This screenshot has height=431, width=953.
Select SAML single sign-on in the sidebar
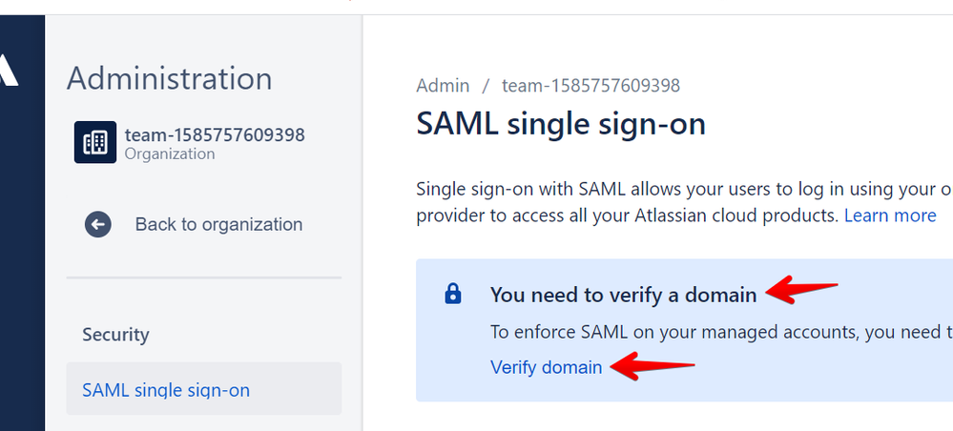point(204,389)
